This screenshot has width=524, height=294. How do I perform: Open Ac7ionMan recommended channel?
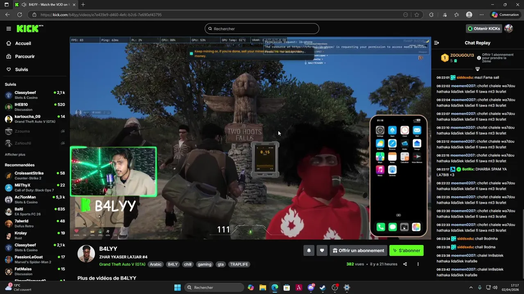tap(35, 199)
